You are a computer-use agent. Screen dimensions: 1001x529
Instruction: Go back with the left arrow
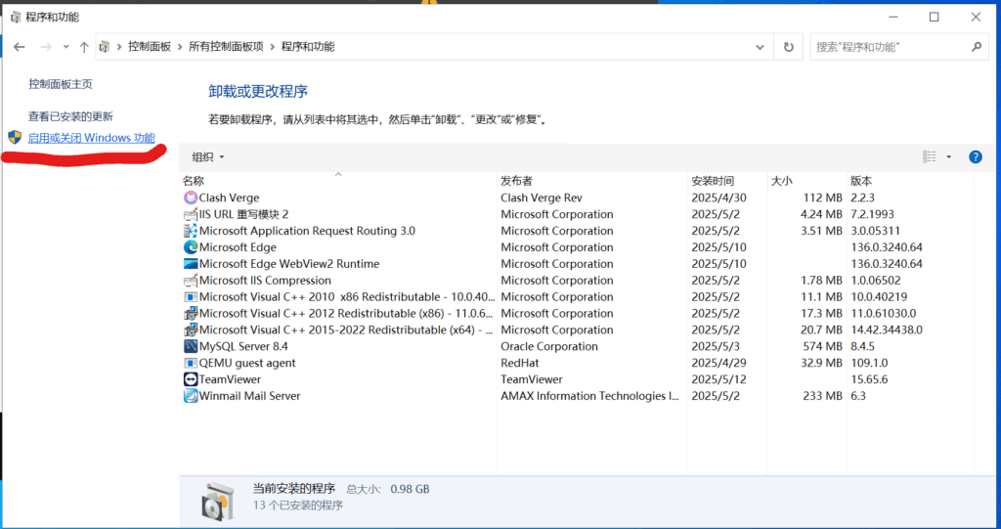pyautogui.click(x=20, y=47)
